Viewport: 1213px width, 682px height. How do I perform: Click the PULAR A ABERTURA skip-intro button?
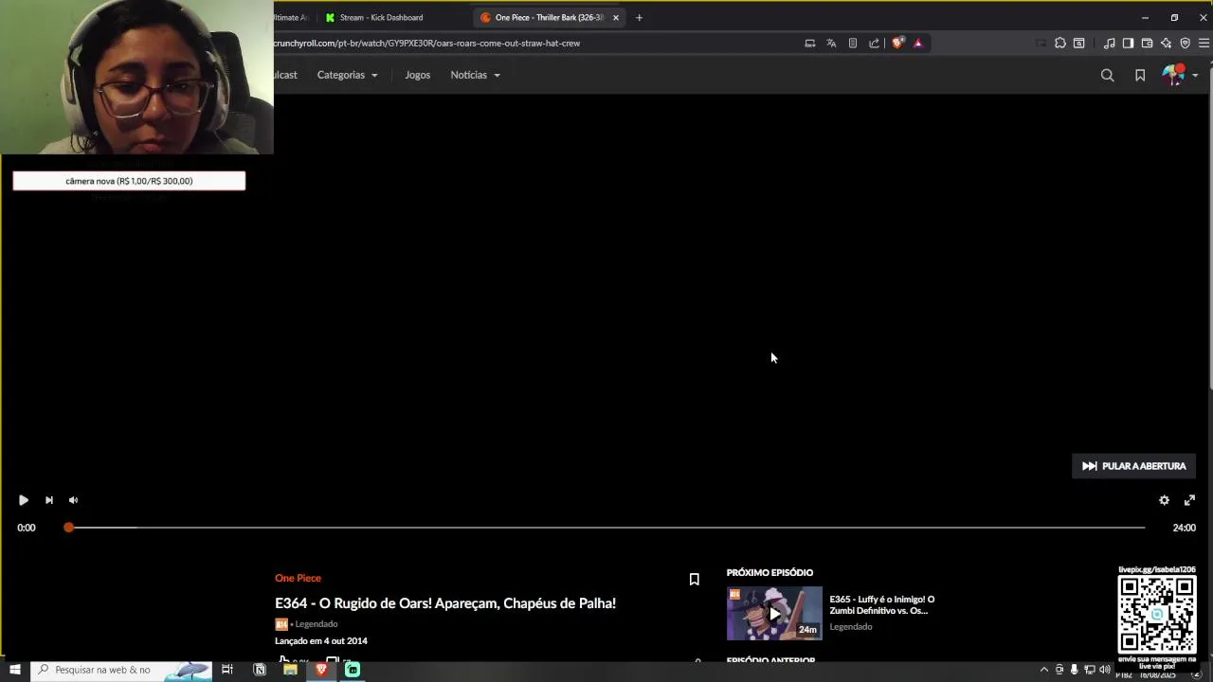[1134, 466]
